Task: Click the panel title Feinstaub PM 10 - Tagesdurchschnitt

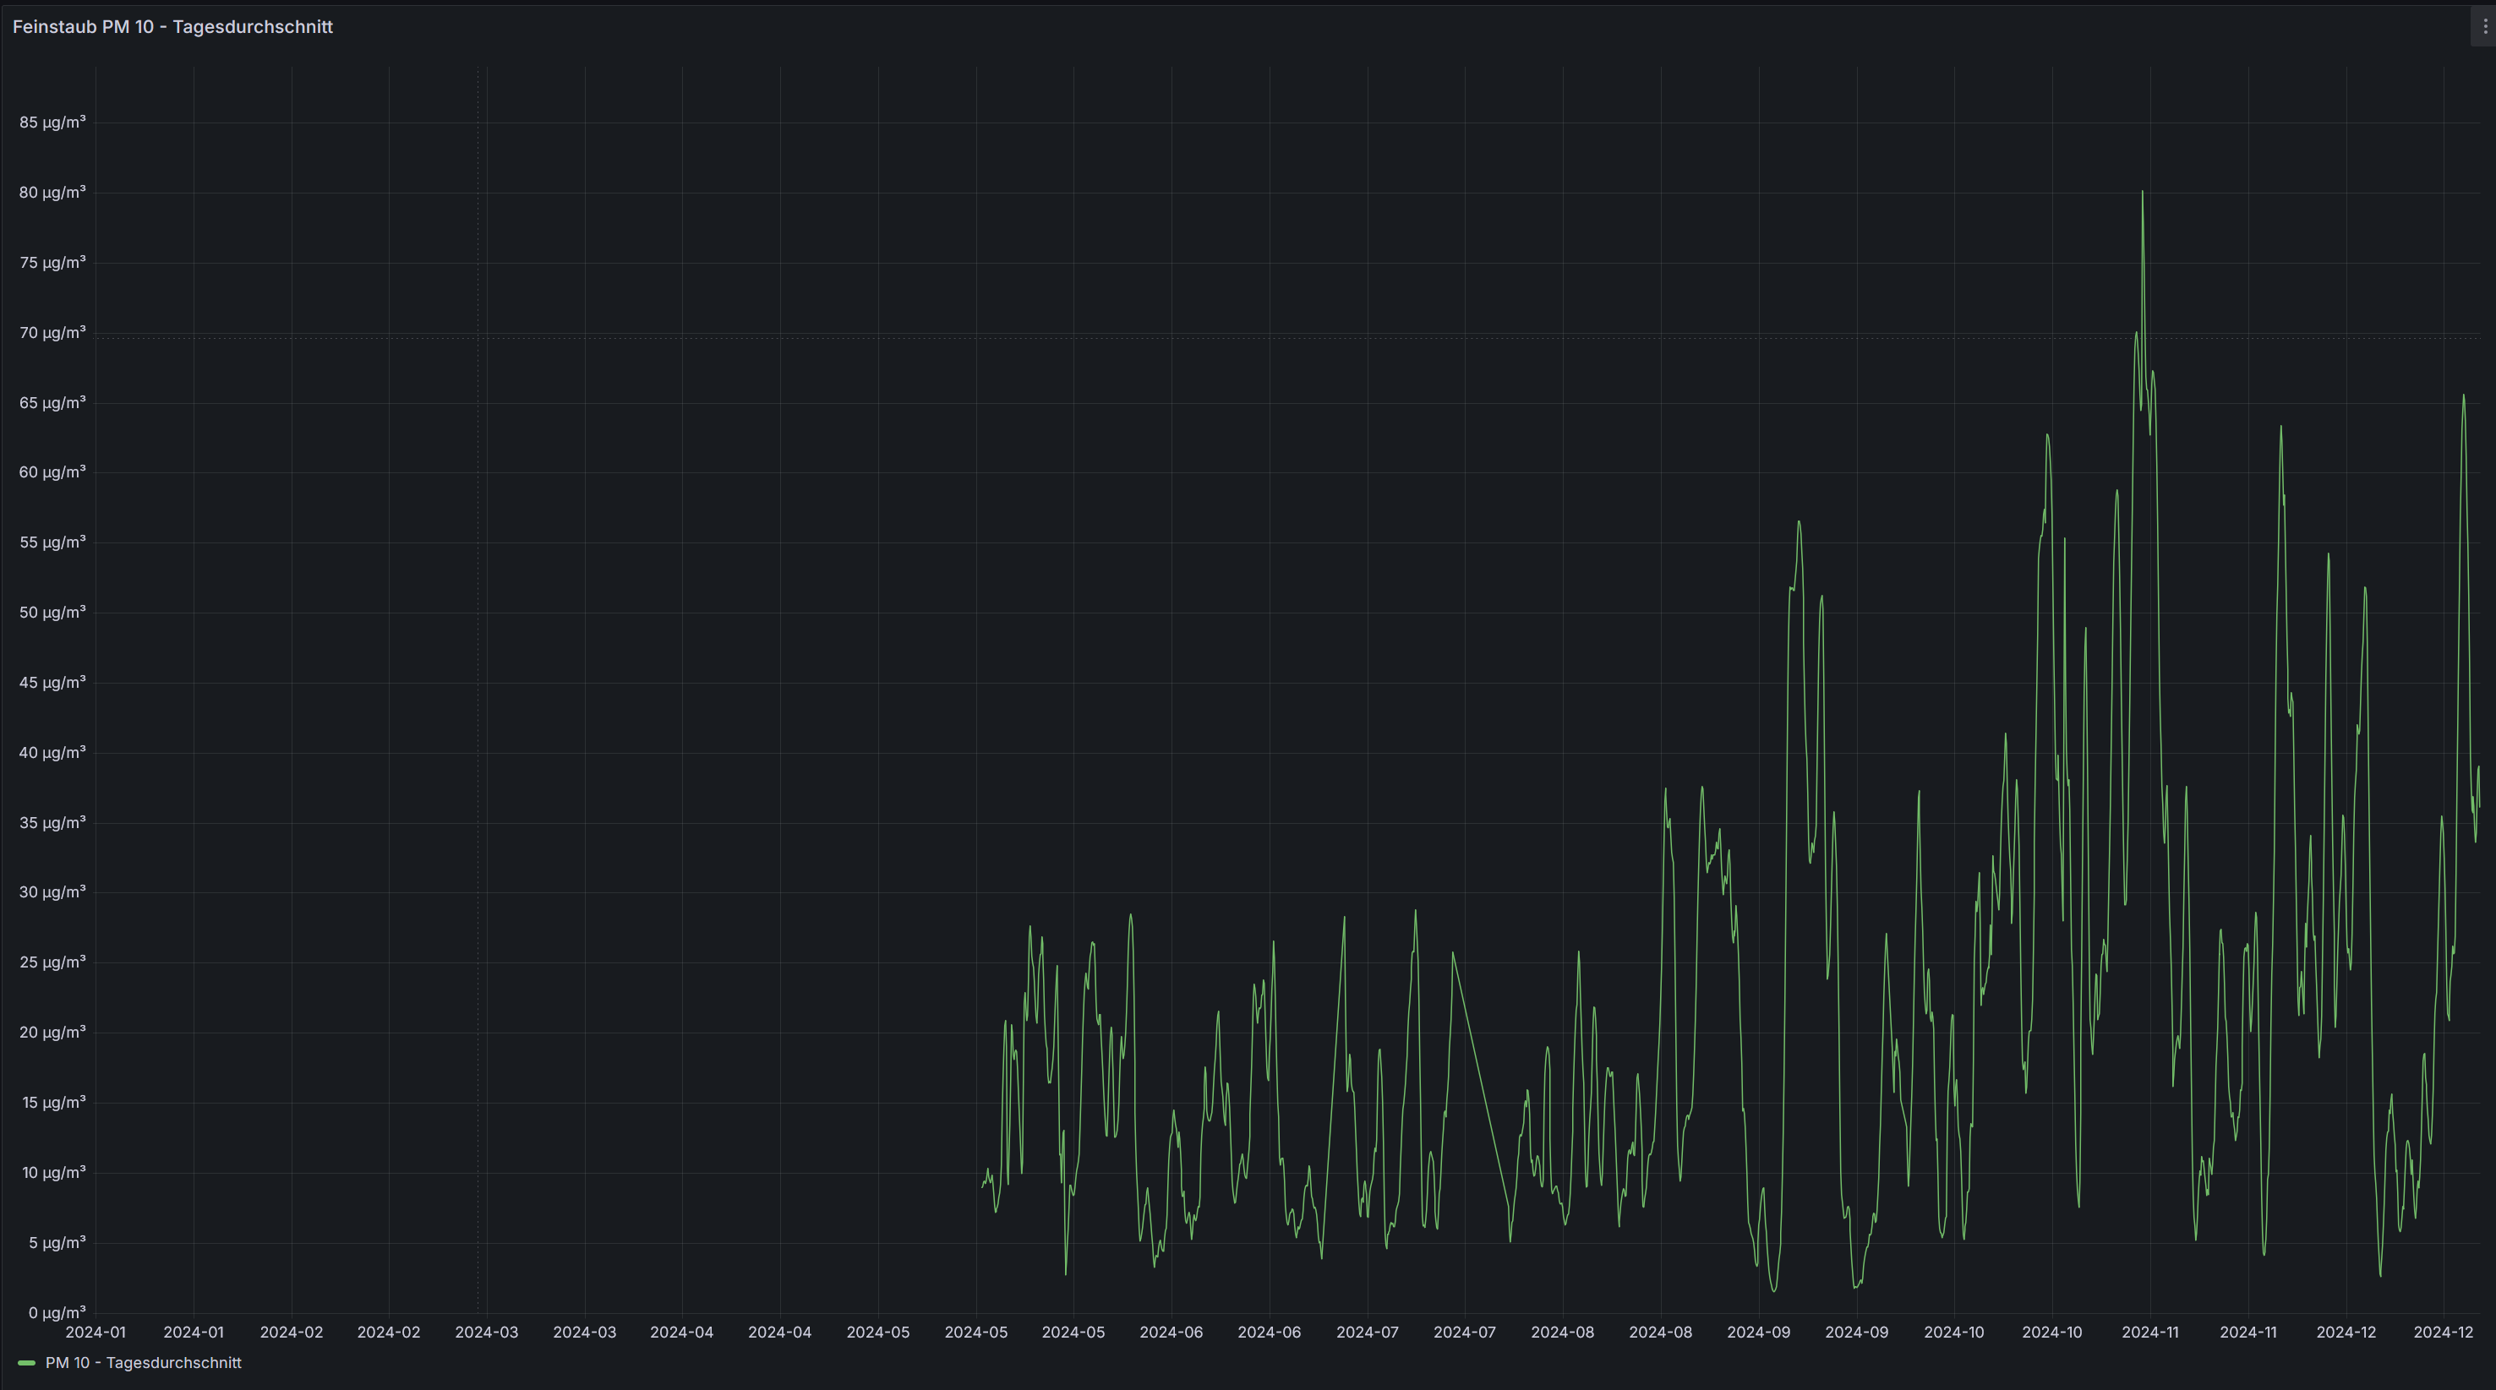Action: point(172,27)
